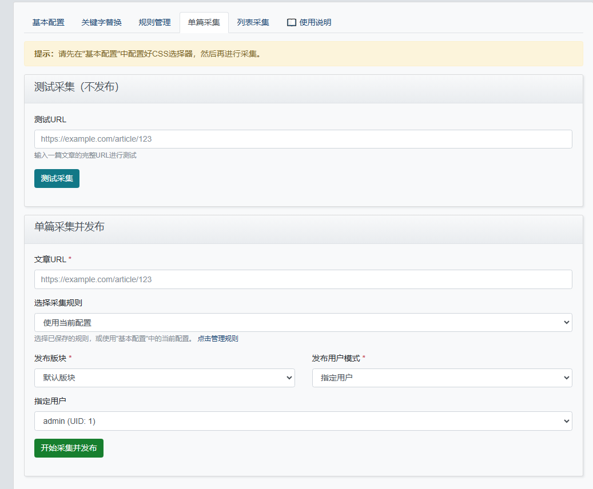Open the 关键字替换 tab
This screenshot has height=489, width=593.
pos(101,23)
